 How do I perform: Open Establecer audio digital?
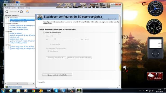(x=16, y=39)
